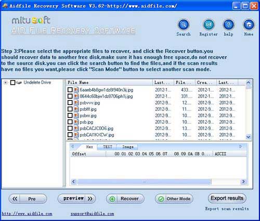Click file icon of psbCACJC0O6.jpg
The width and height of the screenshot is (260, 221).
[x=76, y=128]
